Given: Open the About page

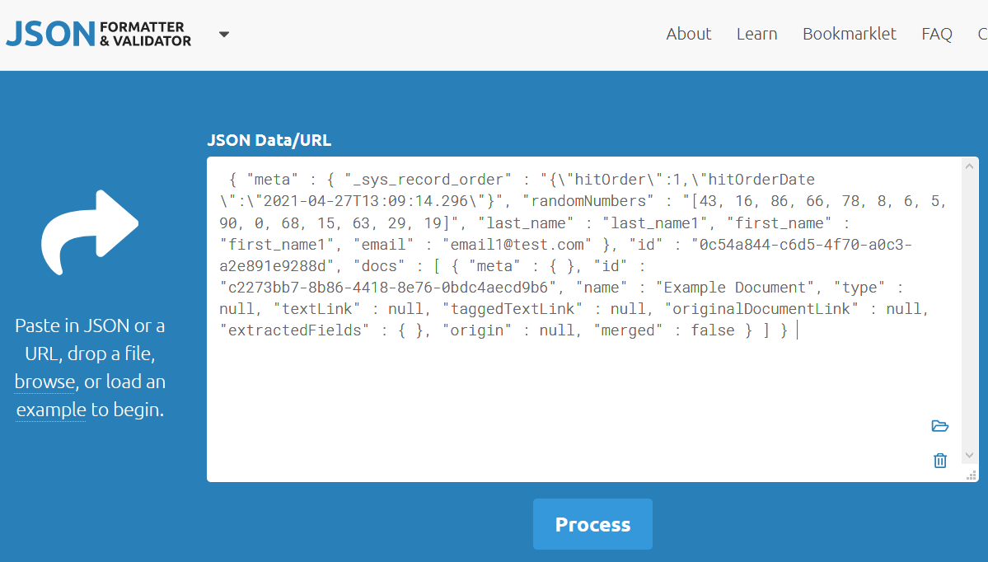Looking at the screenshot, I should (688, 34).
